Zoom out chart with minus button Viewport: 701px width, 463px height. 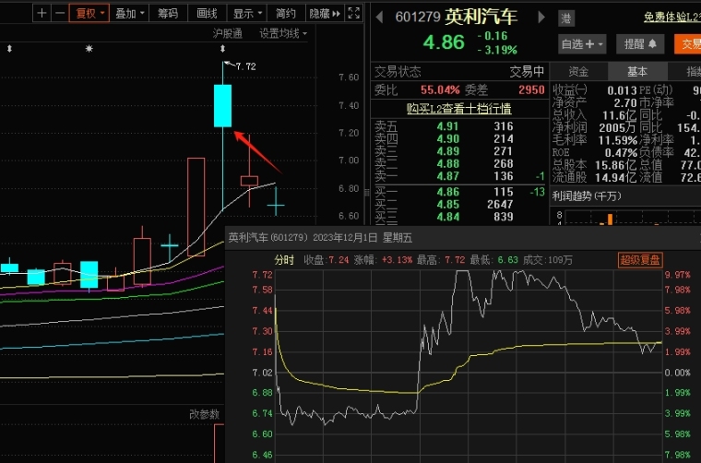click(x=59, y=13)
